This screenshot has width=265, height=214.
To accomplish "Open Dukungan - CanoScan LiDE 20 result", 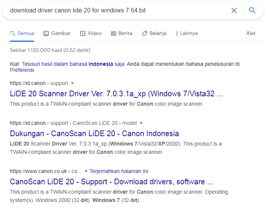I will coord(94,134).
